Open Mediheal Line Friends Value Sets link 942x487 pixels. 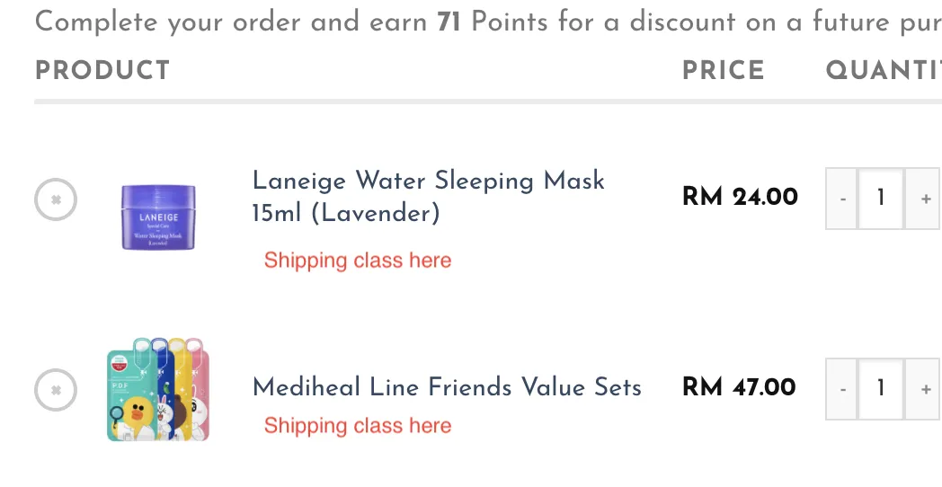[x=447, y=387]
